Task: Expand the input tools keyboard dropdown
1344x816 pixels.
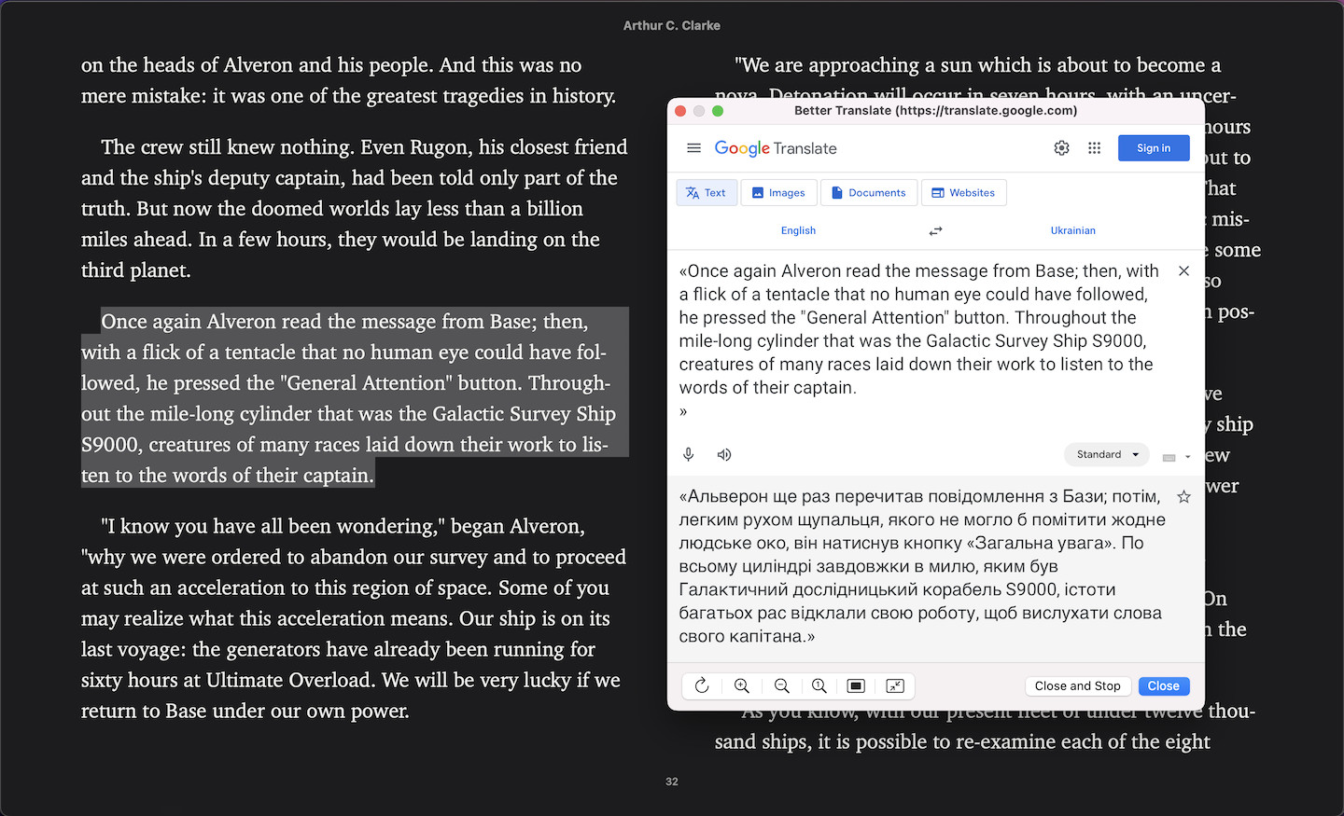Action: click(1187, 457)
